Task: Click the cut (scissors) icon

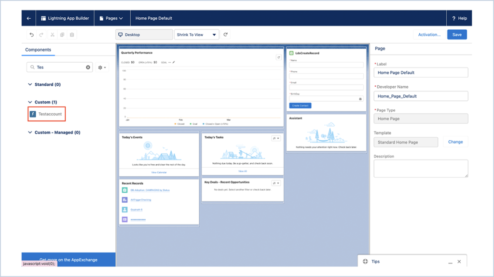Action: click(52, 35)
